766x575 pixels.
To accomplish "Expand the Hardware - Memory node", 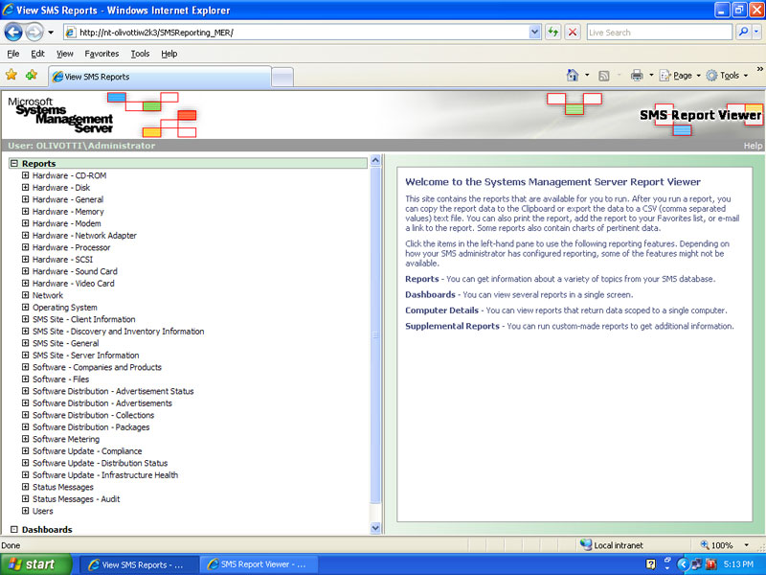I will point(26,211).
